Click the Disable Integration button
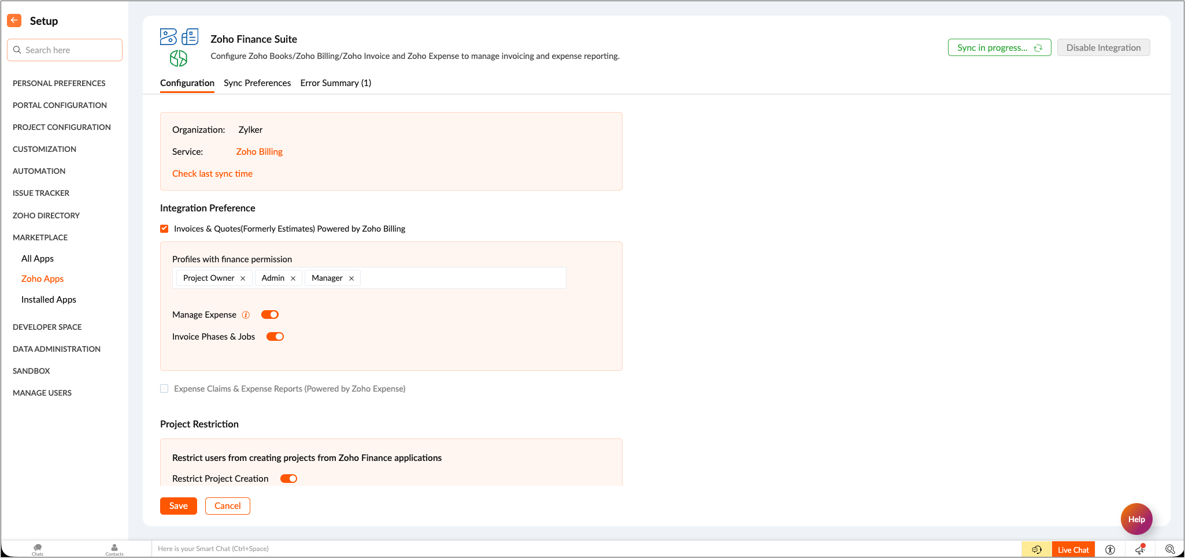1185x558 pixels. pyautogui.click(x=1103, y=48)
